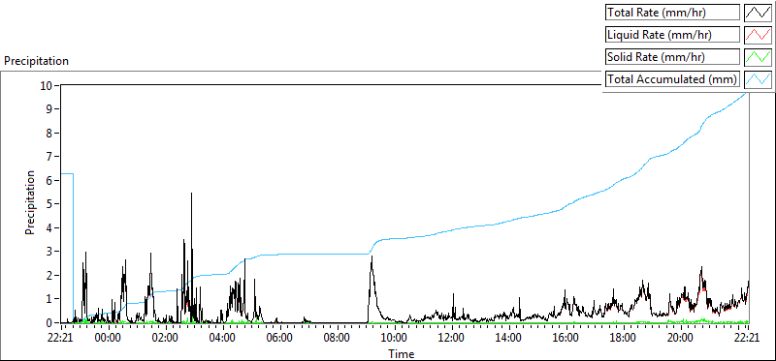
Task: Click the 08:00 time axis label
Action: (338, 339)
